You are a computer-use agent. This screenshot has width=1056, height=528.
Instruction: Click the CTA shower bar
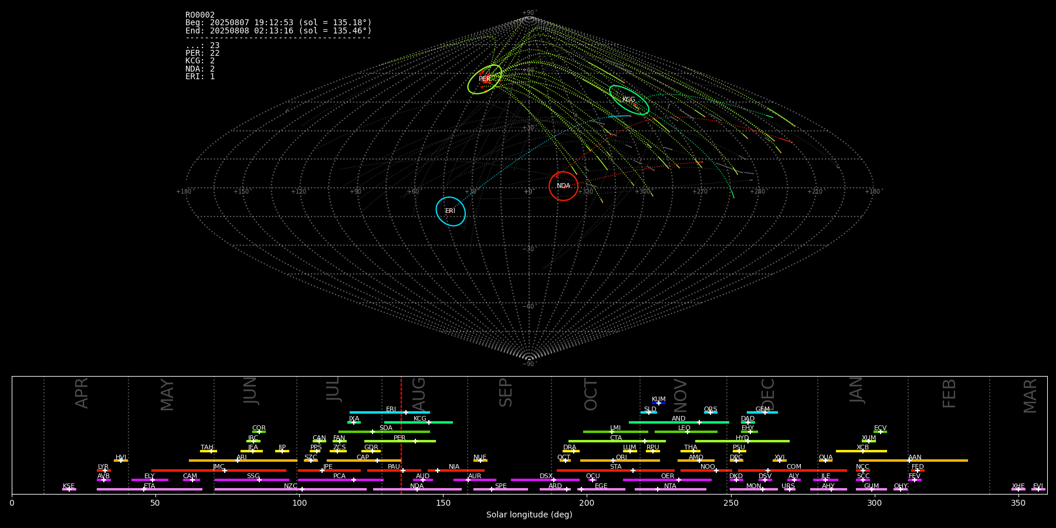pos(617,441)
